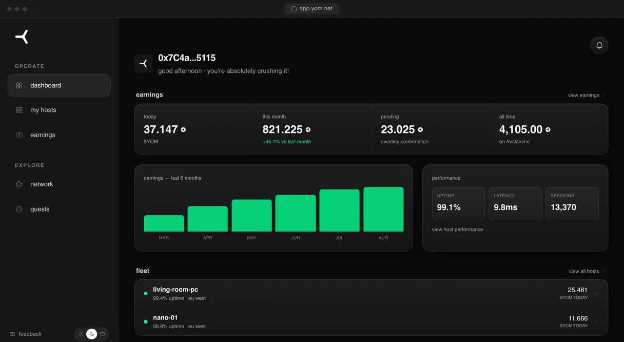Click the APR bar in earnings chart
The width and height of the screenshot is (624, 342).
pyautogui.click(x=208, y=219)
